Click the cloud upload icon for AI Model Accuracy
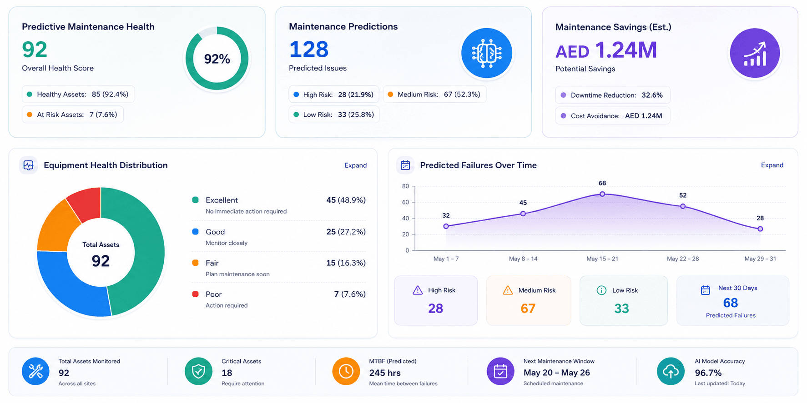 pyautogui.click(x=671, y=371)
